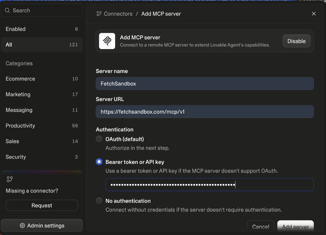
Task: Click the "Server URL" label
Action: coord(110,99)
